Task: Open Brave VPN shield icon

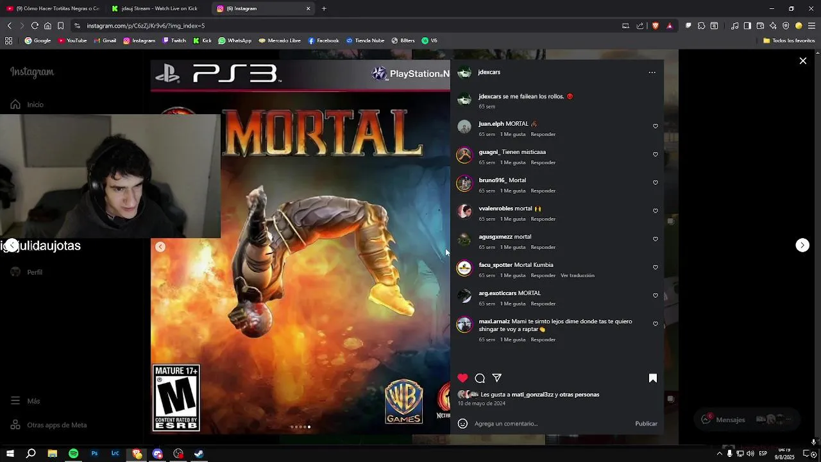Action: [786, 26]
